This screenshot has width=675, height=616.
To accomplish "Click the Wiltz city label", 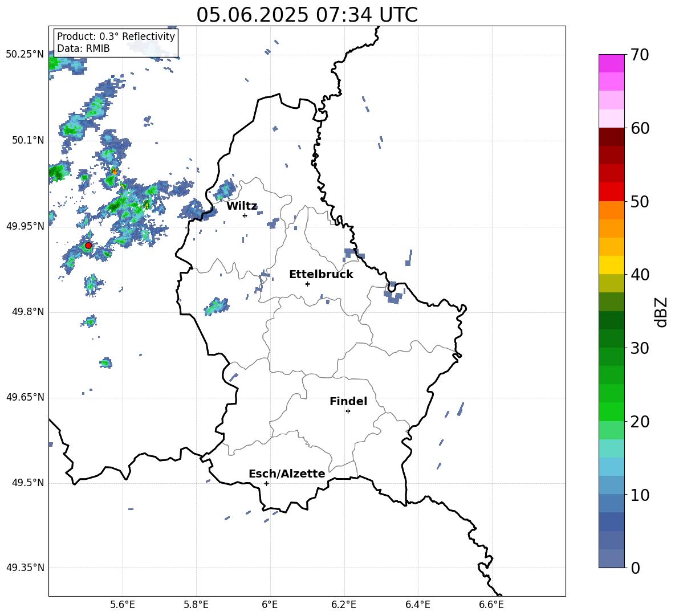I will [x=242, y=206].
